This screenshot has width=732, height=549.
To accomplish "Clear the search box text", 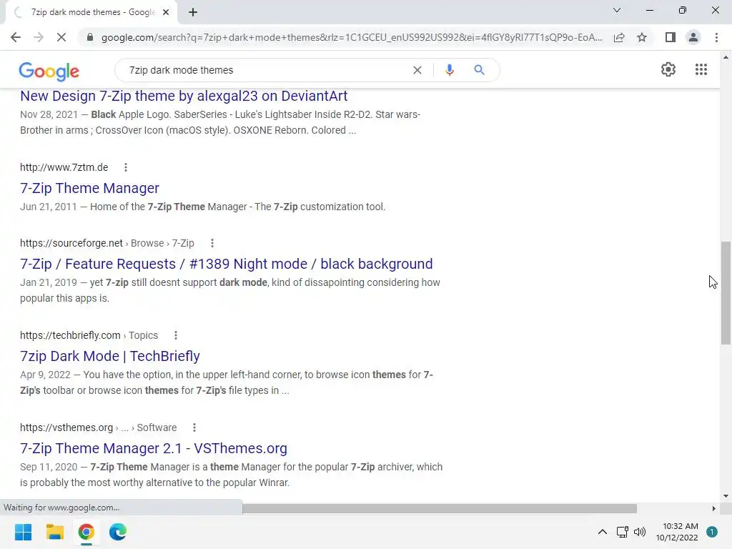I will click(417, 70).
